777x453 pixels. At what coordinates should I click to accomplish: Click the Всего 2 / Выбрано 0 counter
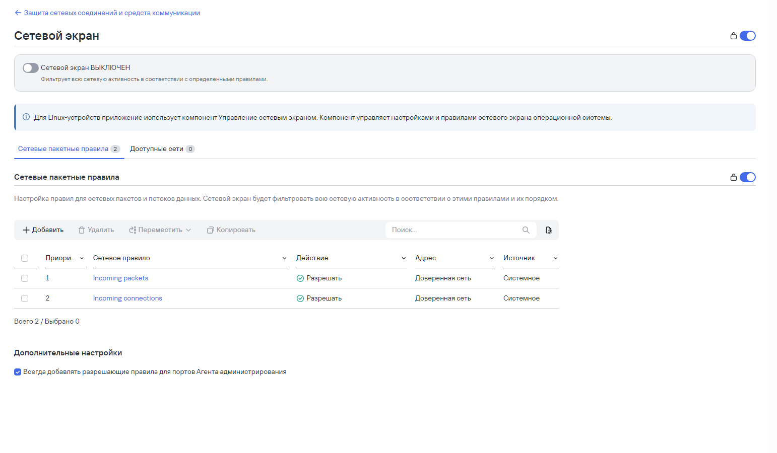coord(47,322)
